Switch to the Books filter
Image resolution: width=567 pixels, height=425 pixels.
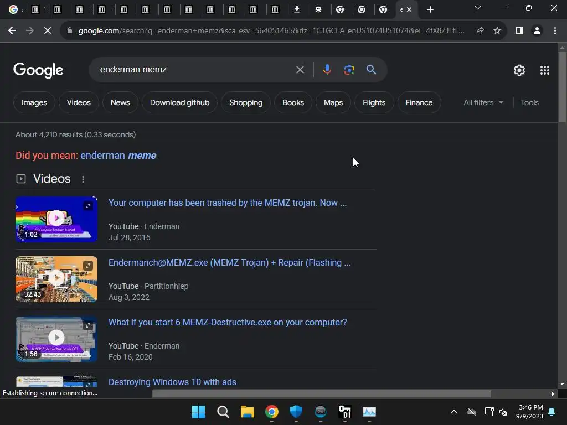[x=293, y=102]
